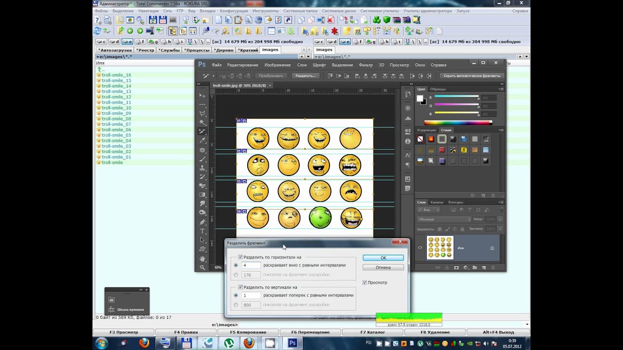
Task: Click the delete layer trash icon
Action: pos(493,267)
